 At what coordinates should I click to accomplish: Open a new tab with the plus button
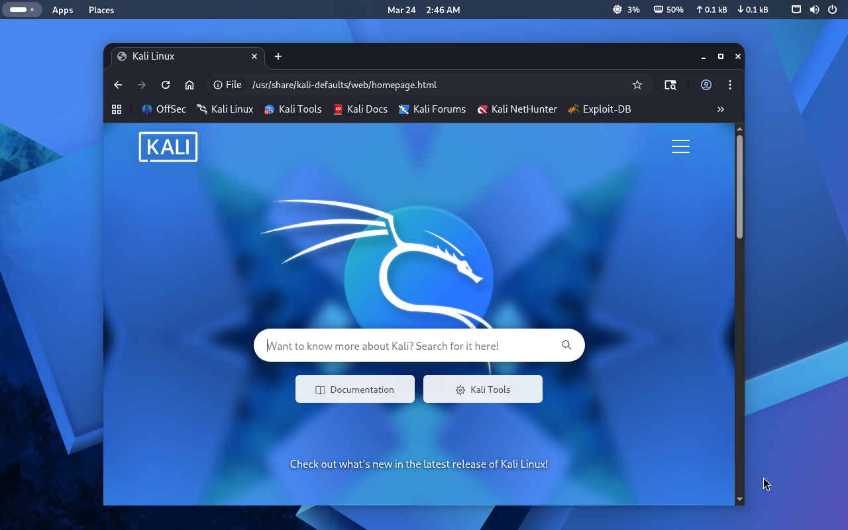click(x=278, y=56)
